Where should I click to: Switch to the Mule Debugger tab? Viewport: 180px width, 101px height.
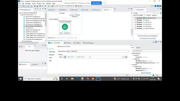tap(88, 43)
